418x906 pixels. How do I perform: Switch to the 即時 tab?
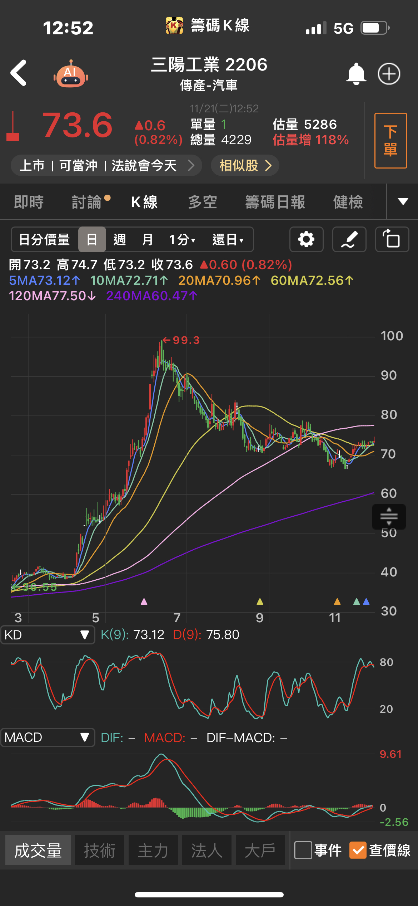pos(29,202)
